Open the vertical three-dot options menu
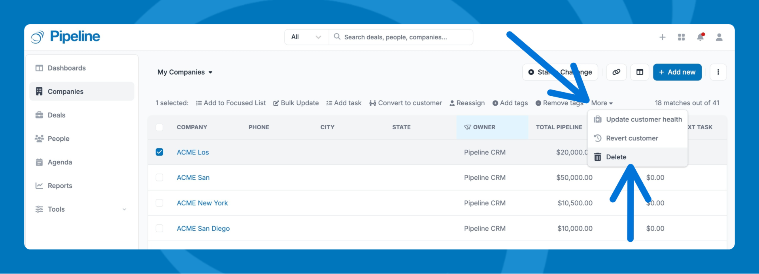Image resolution: width=759 pixels, height=274 pixels. coord(718,72)
